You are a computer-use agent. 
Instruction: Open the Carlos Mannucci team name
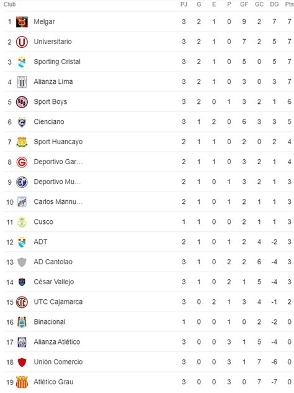click(58, 201)
